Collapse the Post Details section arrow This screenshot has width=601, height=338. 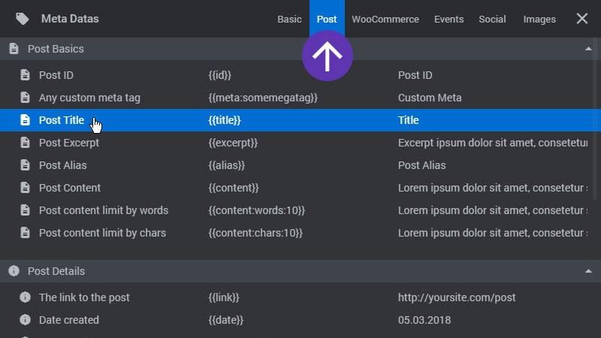point(588,271)
